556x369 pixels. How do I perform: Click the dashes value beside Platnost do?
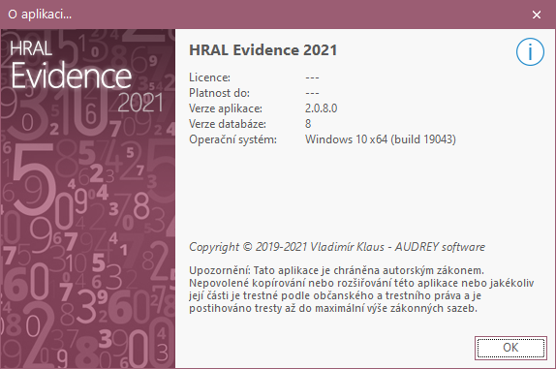(x=312, y=93)
